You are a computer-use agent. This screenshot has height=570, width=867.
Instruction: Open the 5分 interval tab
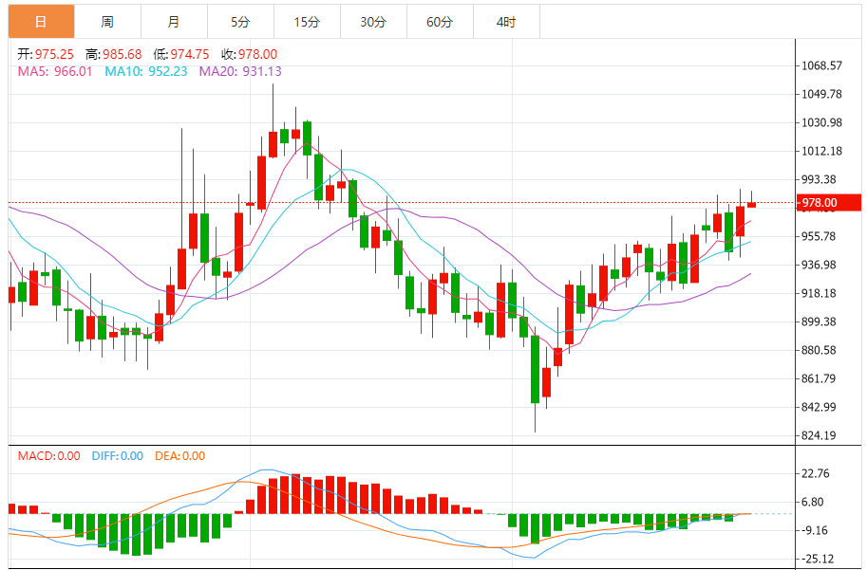pos(240,22)
